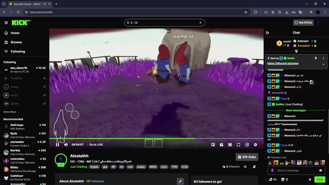Image resolution: width=329 pixels, height=185 pixels.
Task: Expand the gifters leaderboard arrow
Action: point(296,51)
